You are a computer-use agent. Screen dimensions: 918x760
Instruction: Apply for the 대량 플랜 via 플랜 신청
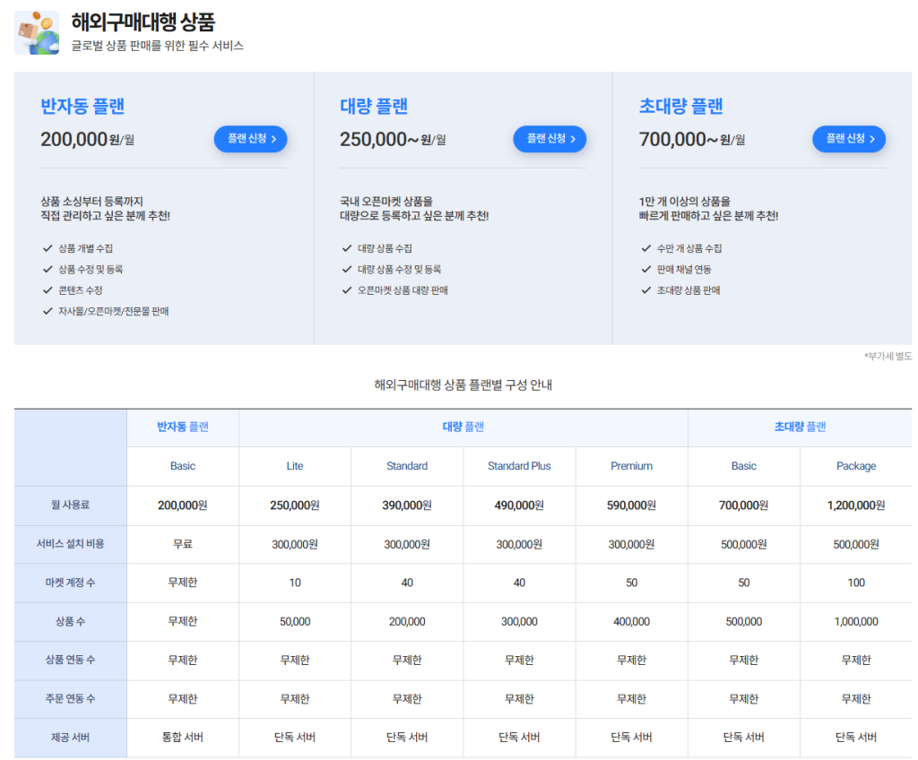[x=550, y=139]
